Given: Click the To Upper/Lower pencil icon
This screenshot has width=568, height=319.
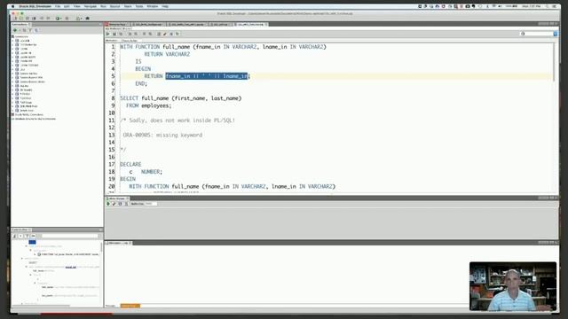Looking at the screenshot, I should coord(165,34).
